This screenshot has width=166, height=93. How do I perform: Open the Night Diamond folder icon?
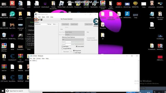point(111,5)
